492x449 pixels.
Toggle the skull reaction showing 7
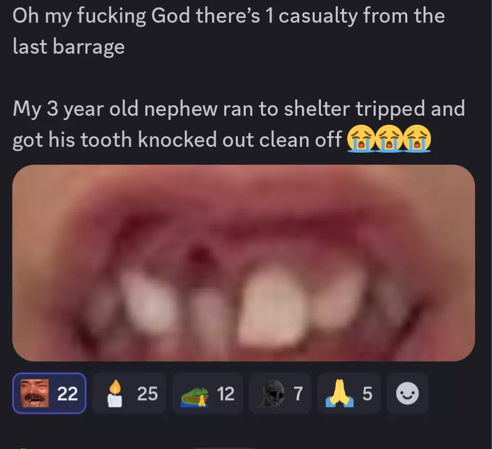pos(280,393)
